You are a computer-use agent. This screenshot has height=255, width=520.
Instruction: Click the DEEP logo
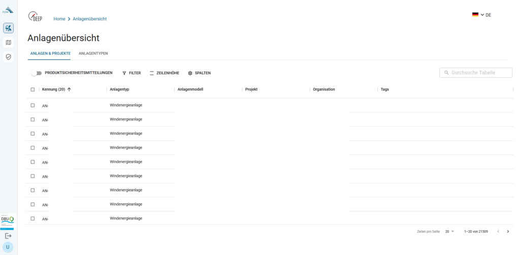pyautogui.click(x=36, y=17)
